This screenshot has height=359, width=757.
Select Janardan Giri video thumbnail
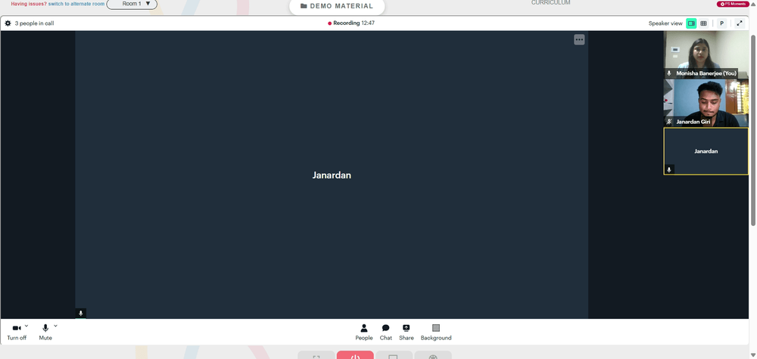coord(706,103)
